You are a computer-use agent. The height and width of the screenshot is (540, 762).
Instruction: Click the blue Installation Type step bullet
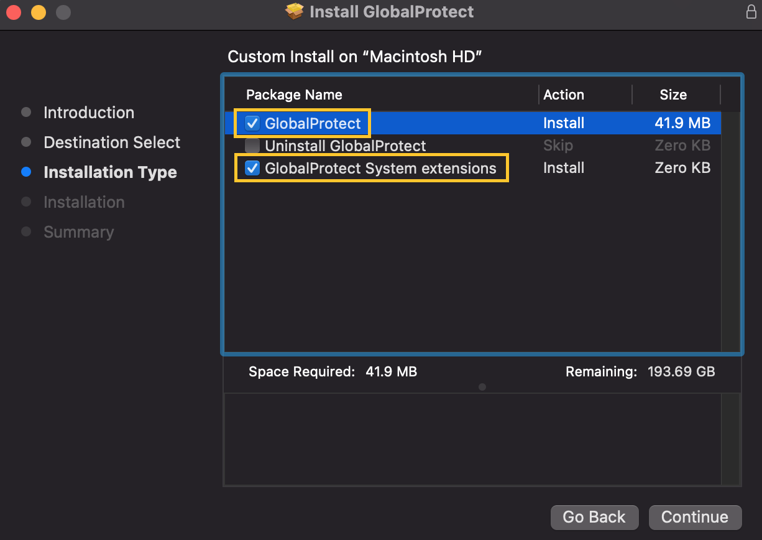[x=26, y=172]
